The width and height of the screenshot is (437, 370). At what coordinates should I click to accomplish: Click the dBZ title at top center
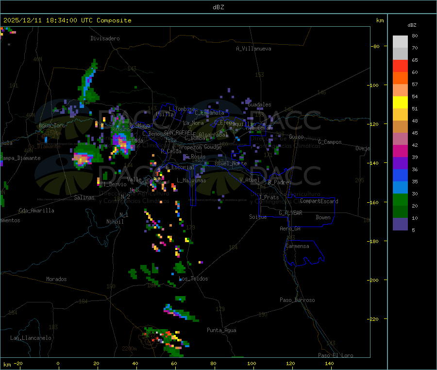tap(218, 7)
